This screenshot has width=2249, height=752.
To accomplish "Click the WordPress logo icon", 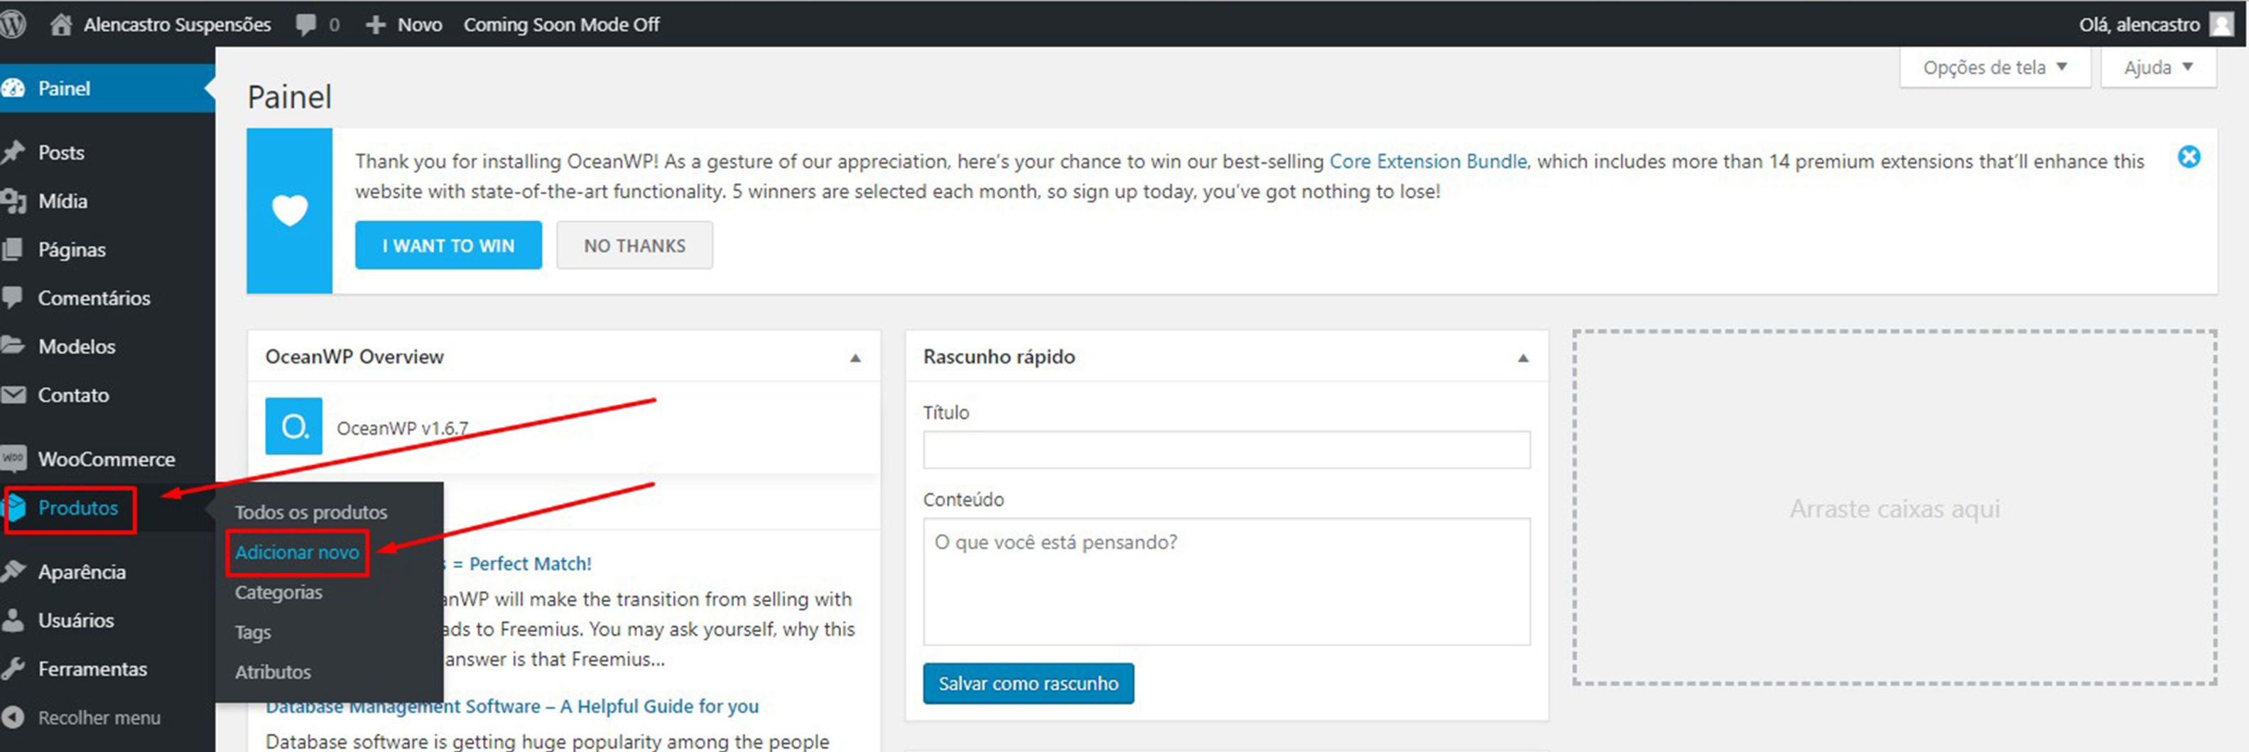I will (x=12, y=23).
